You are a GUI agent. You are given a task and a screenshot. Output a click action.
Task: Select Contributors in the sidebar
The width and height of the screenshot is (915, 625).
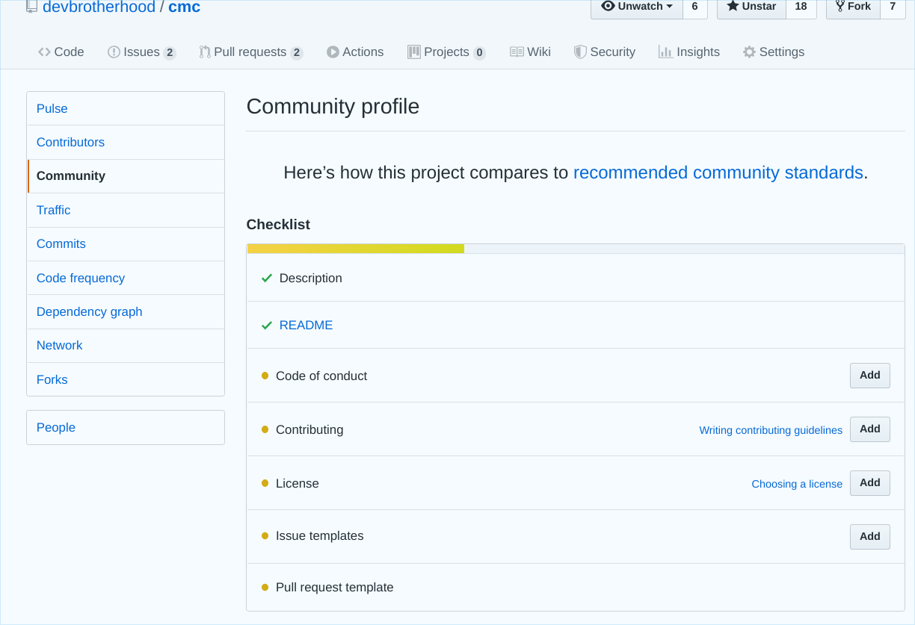click(x=126, y=143)
